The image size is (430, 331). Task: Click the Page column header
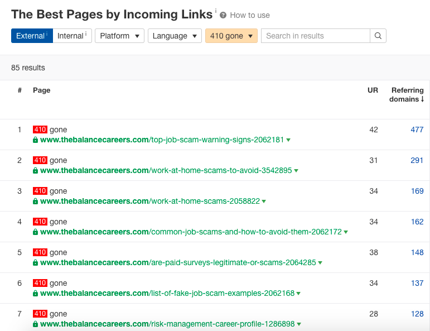(42, 90)
